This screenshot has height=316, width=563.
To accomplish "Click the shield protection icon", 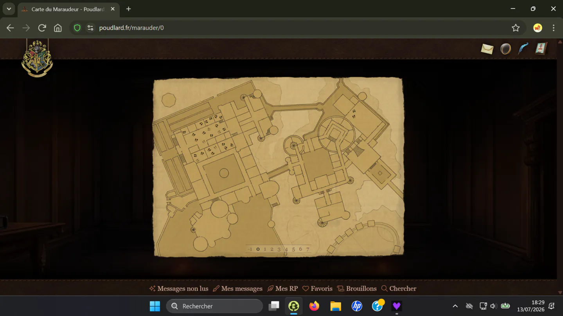I will click(77, 28).
